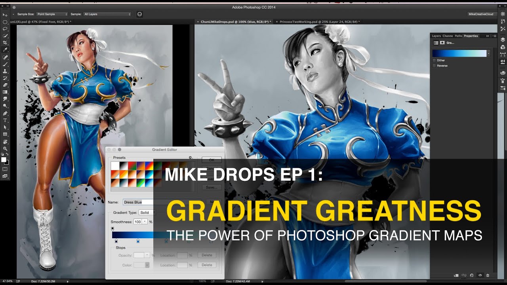Click the gradient map adjustment icon in Properties
The height and width of the screenshot is (285, 507).
tap(436, 43)
